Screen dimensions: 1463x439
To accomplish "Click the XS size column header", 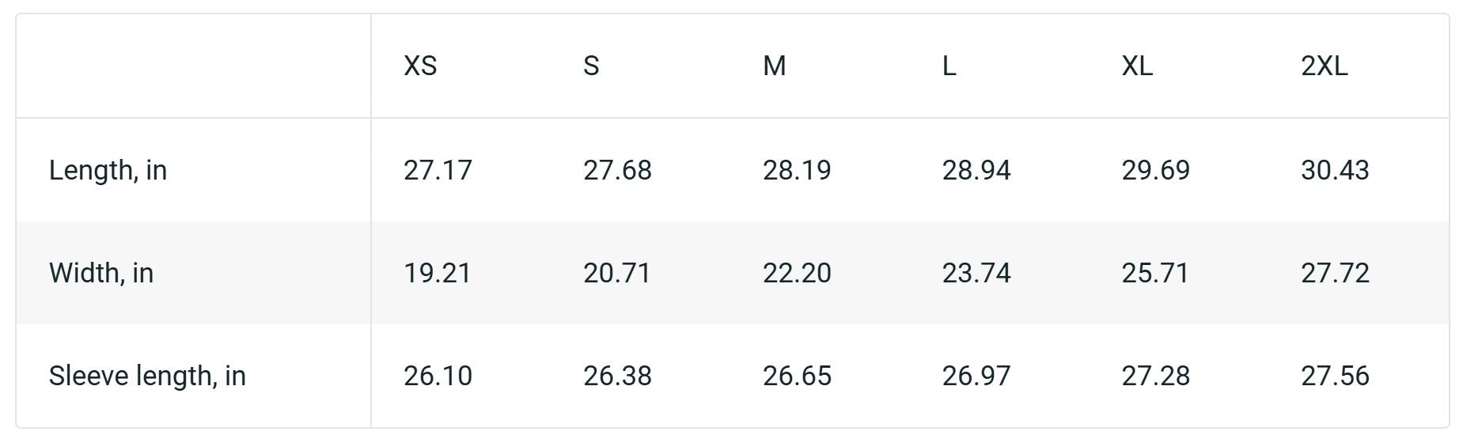I will [x=420, y=66].
